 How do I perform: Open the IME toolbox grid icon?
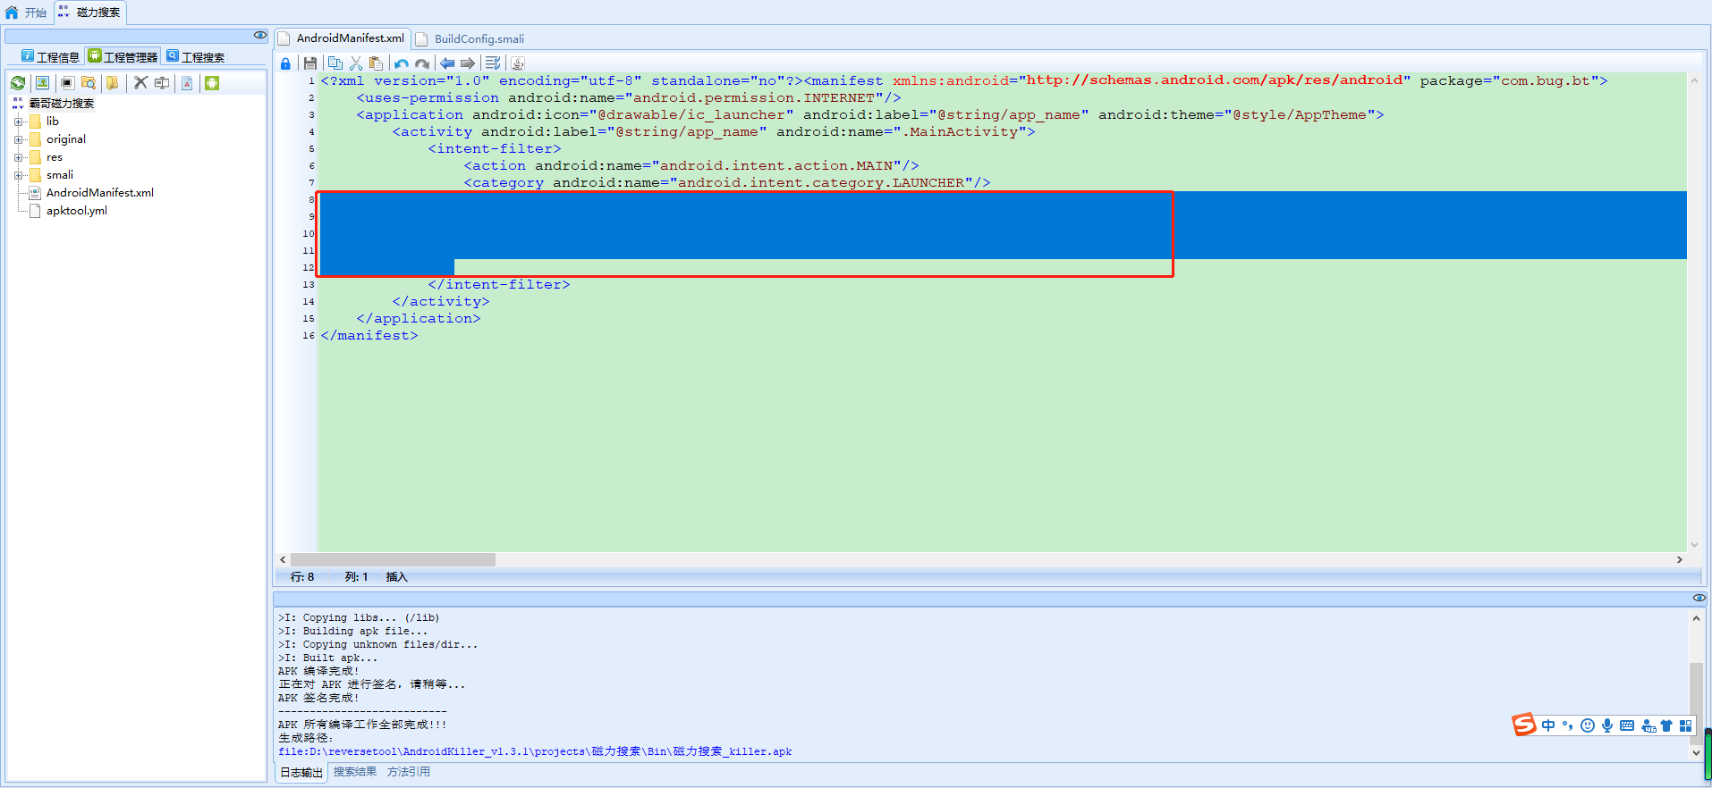[1686, 725]
